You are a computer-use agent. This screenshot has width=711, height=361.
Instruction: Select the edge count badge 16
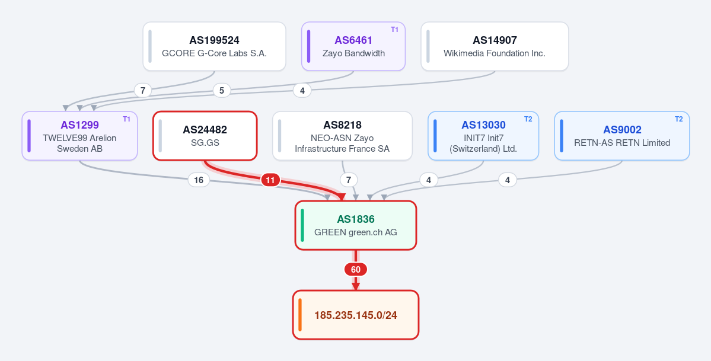[x=199, y=180]
